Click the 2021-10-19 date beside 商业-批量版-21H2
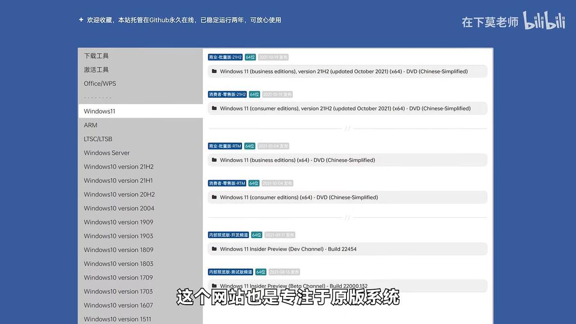Viewport: 576px width, 324px height. [274, 57]
